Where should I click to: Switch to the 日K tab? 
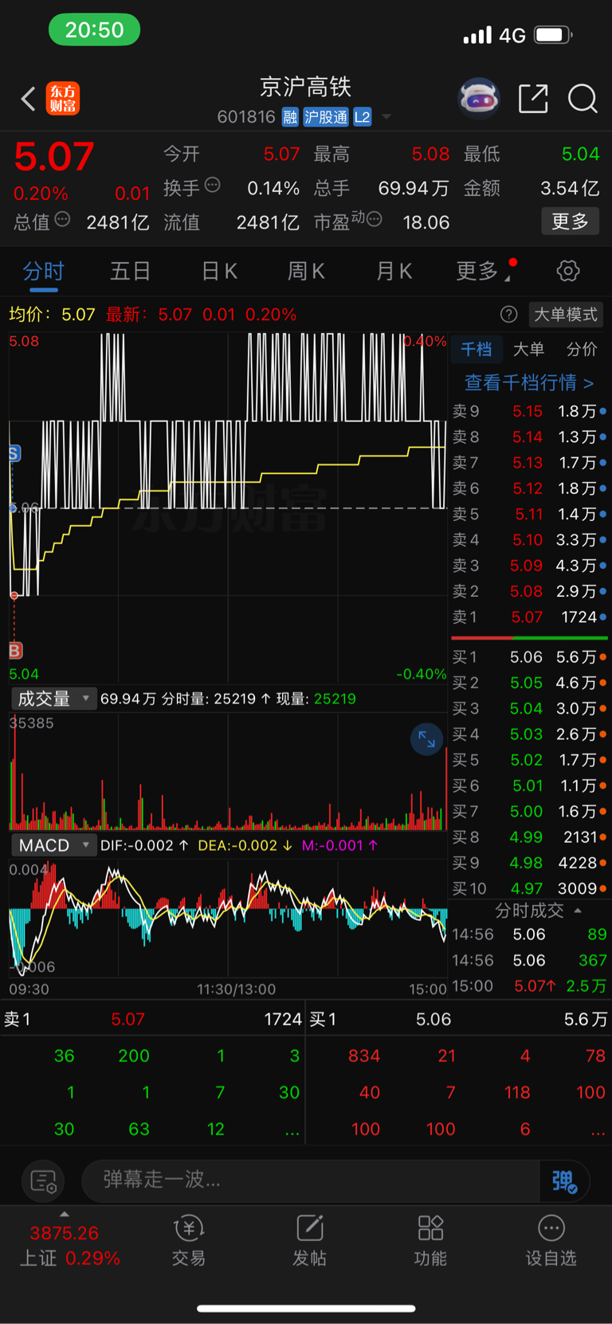point(219,271)
